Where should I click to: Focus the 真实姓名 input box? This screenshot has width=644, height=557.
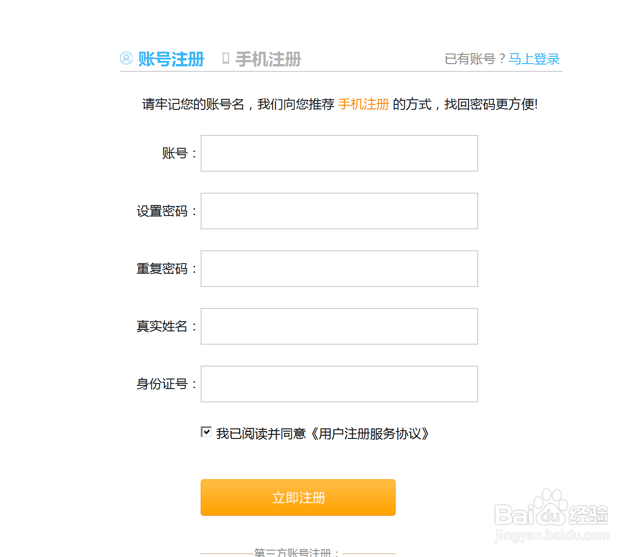coord(339,326)
